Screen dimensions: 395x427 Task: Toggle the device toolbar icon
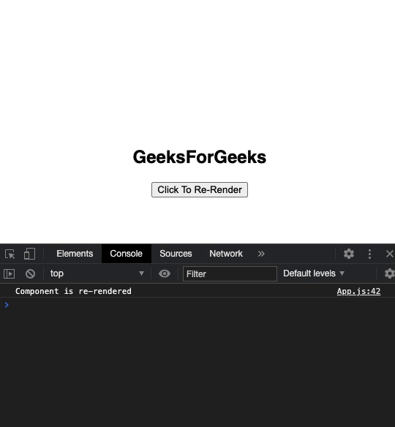(x=29, y=254)
